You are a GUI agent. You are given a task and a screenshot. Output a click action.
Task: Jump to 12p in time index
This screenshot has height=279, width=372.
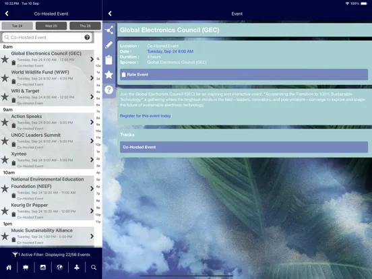tap(98, 144)
